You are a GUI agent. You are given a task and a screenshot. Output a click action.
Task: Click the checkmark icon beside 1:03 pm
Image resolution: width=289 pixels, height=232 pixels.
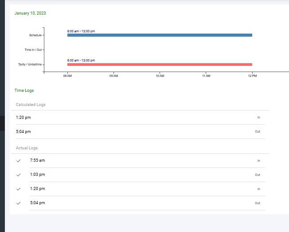tap(19, 175)
